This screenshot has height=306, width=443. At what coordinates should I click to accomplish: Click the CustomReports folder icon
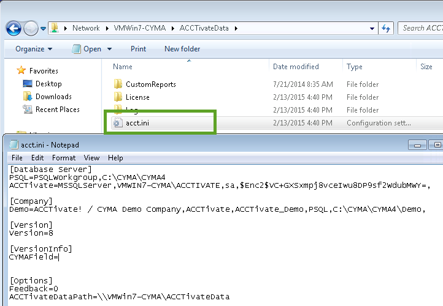[118, 84]
